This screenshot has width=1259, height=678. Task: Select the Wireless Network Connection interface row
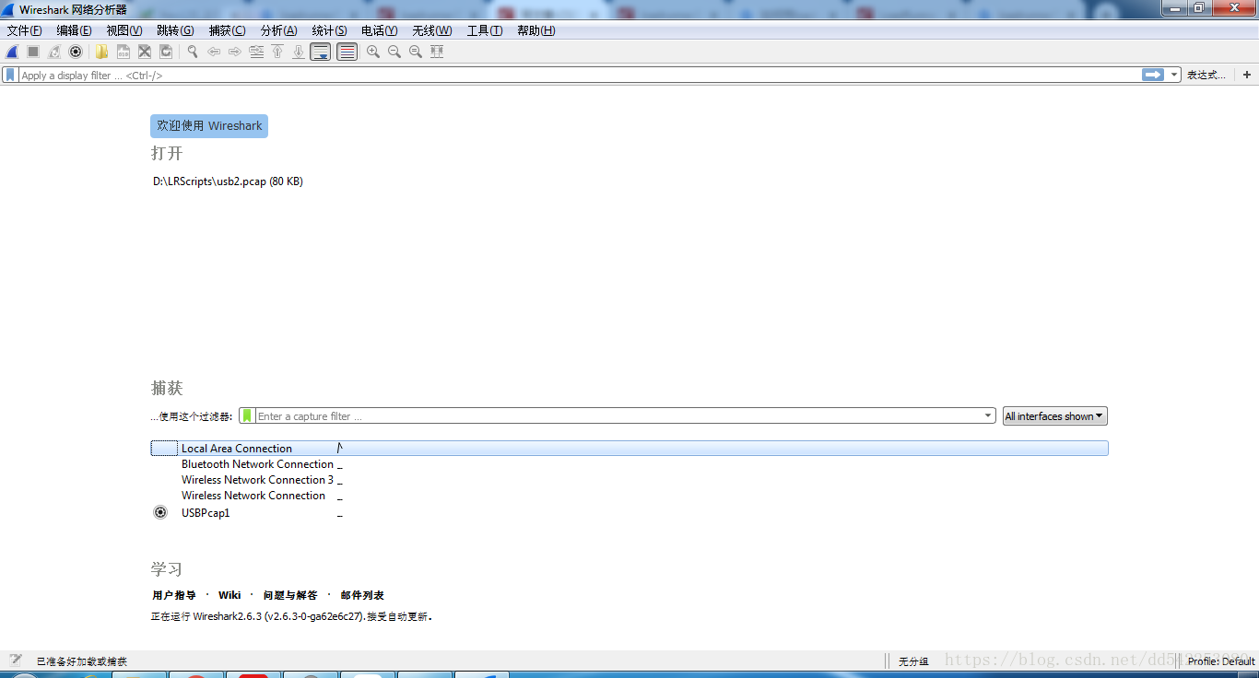point(629,496)
